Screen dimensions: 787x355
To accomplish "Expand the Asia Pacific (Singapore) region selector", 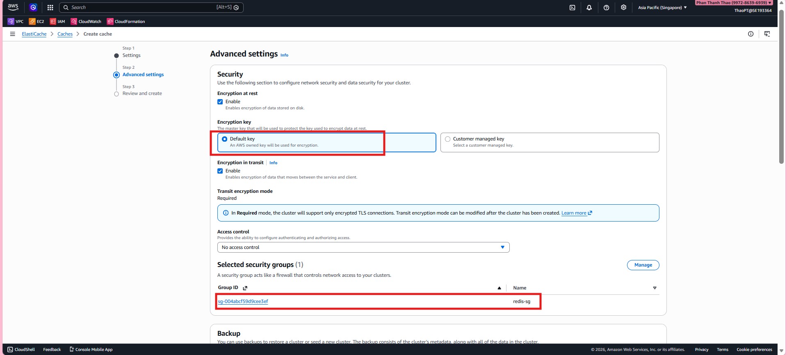I will [662, 7].
